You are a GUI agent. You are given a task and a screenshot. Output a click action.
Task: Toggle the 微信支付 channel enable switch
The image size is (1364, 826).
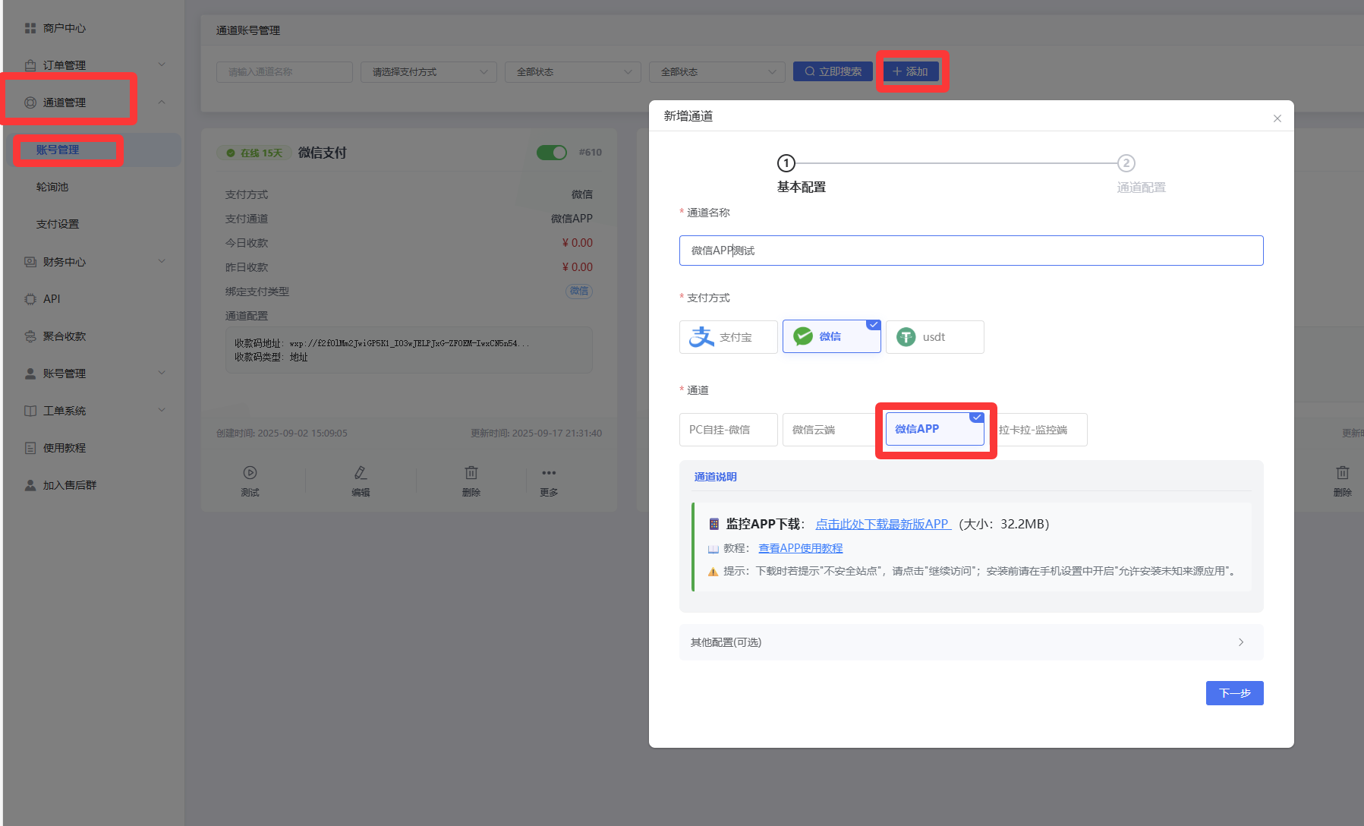(552, 153)
